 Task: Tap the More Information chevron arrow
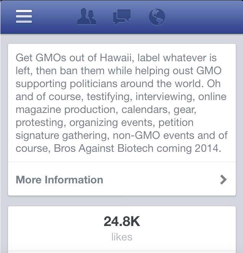coord(223,180)
